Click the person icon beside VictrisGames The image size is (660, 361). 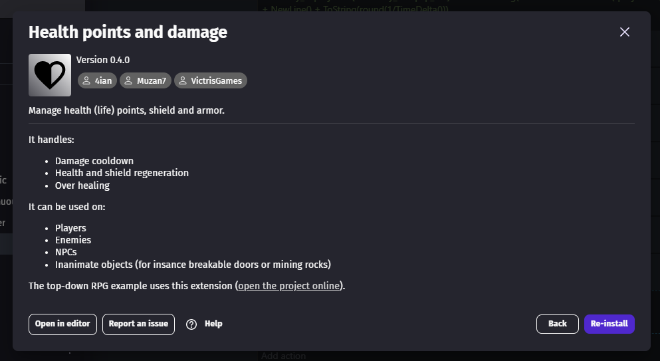[x=183, y=80]
